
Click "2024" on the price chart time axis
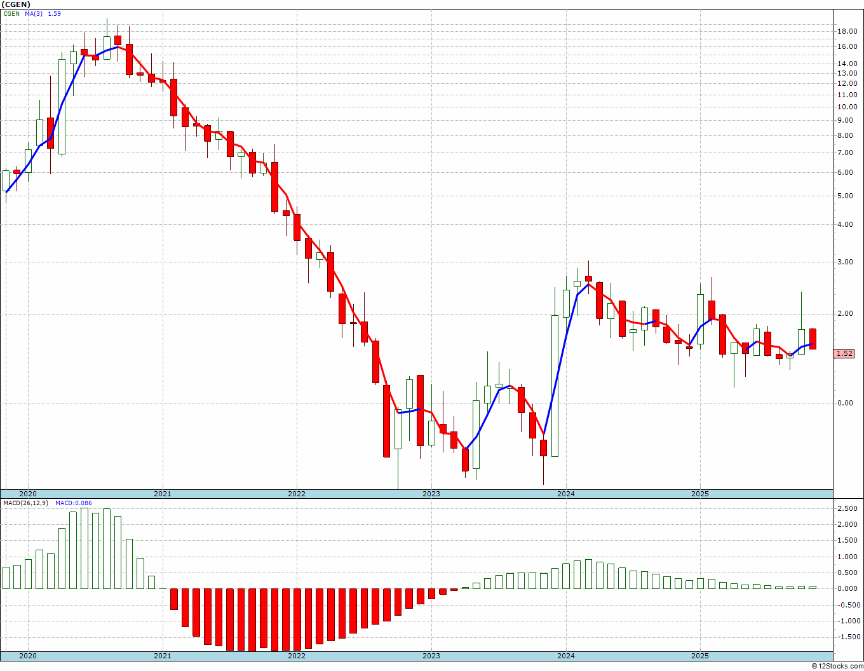566,494
